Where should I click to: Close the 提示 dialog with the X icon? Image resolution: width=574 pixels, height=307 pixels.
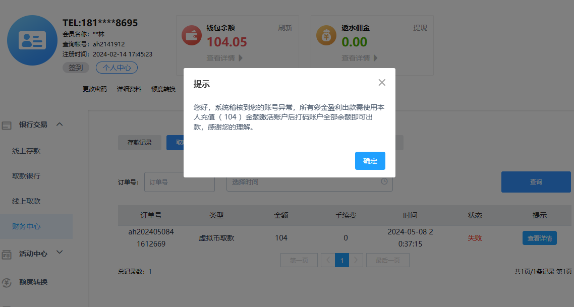(382, 83)
